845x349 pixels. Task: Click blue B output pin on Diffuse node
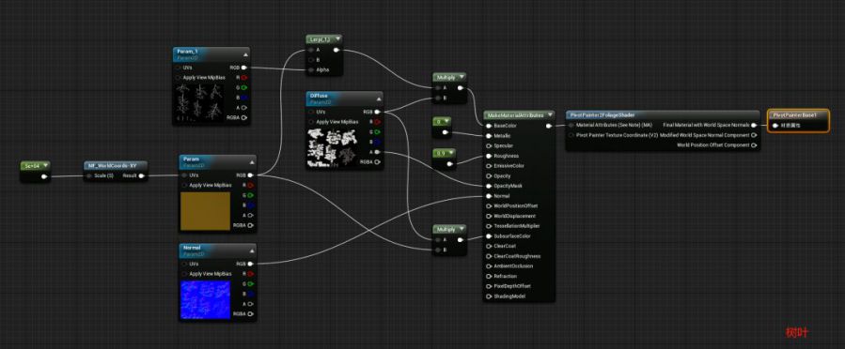377,142
